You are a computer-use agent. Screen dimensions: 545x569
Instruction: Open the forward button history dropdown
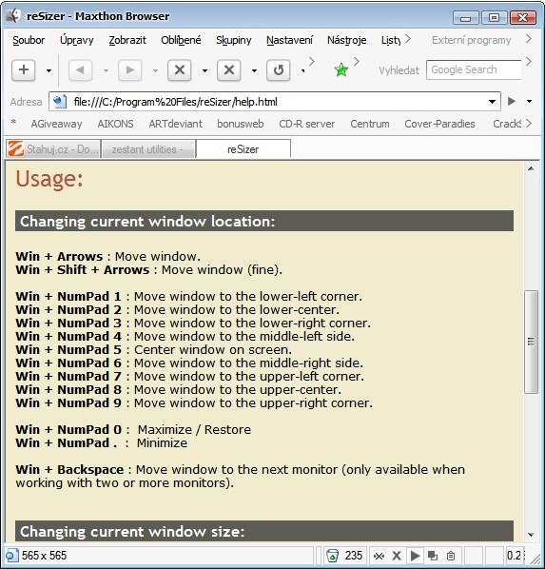click(x=155, y=70)
